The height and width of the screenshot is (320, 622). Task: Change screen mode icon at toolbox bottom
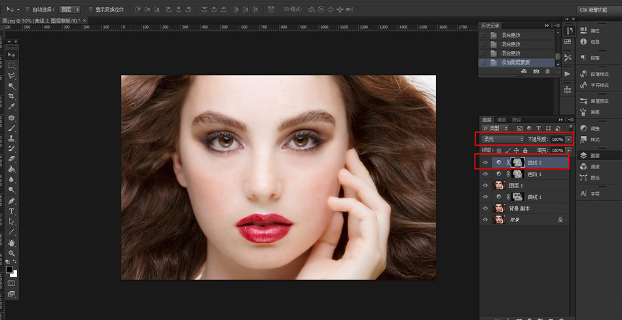(x=12, y=294)
